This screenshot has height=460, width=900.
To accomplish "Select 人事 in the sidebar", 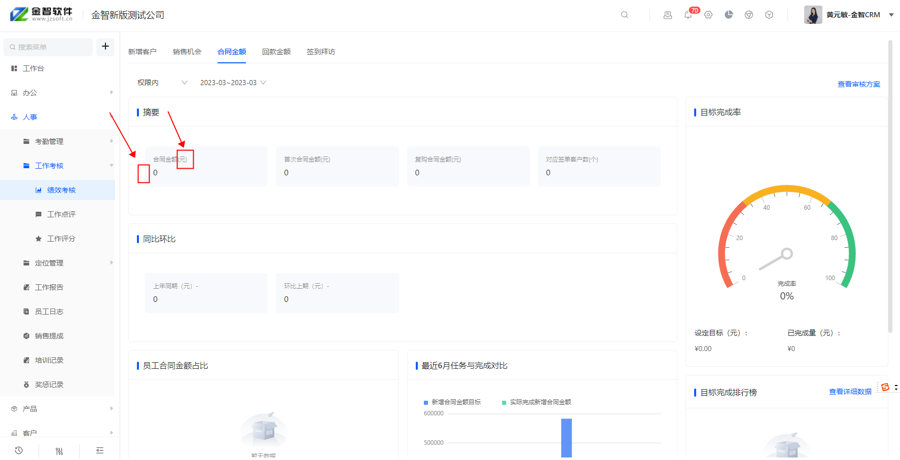I will [30, 117].
